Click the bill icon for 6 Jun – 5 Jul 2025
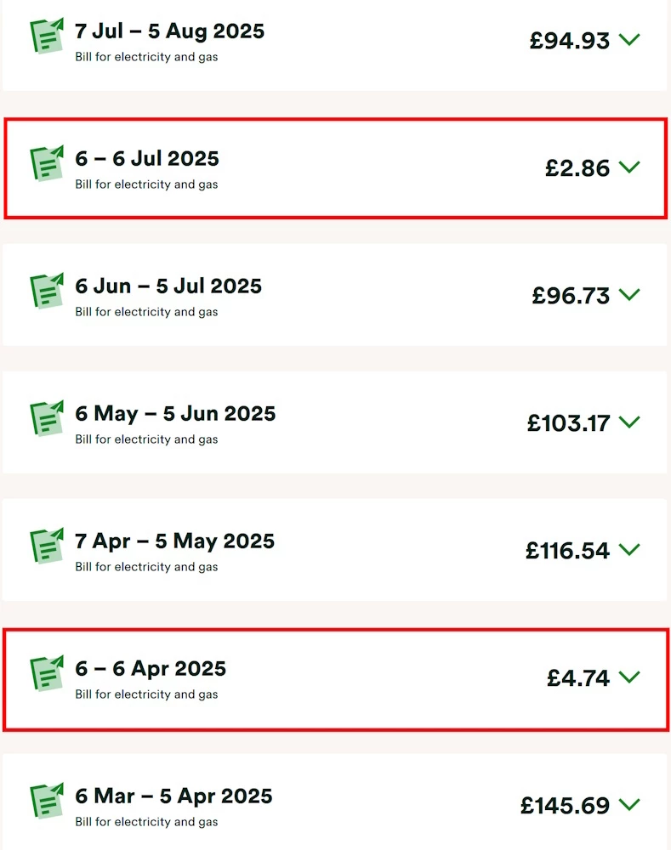The image size is (671, 850). pos(47,291)
